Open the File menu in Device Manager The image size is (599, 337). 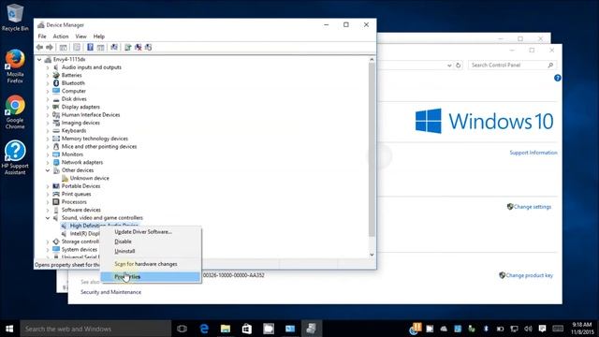(x=42, y=37)
